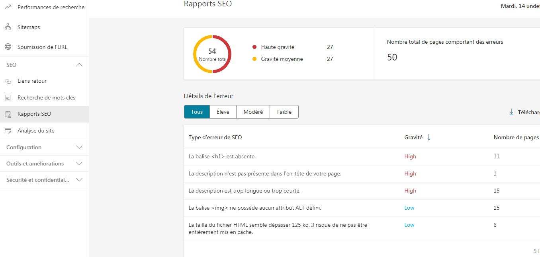Switch to the Élevé filter tab

(223, 112)
